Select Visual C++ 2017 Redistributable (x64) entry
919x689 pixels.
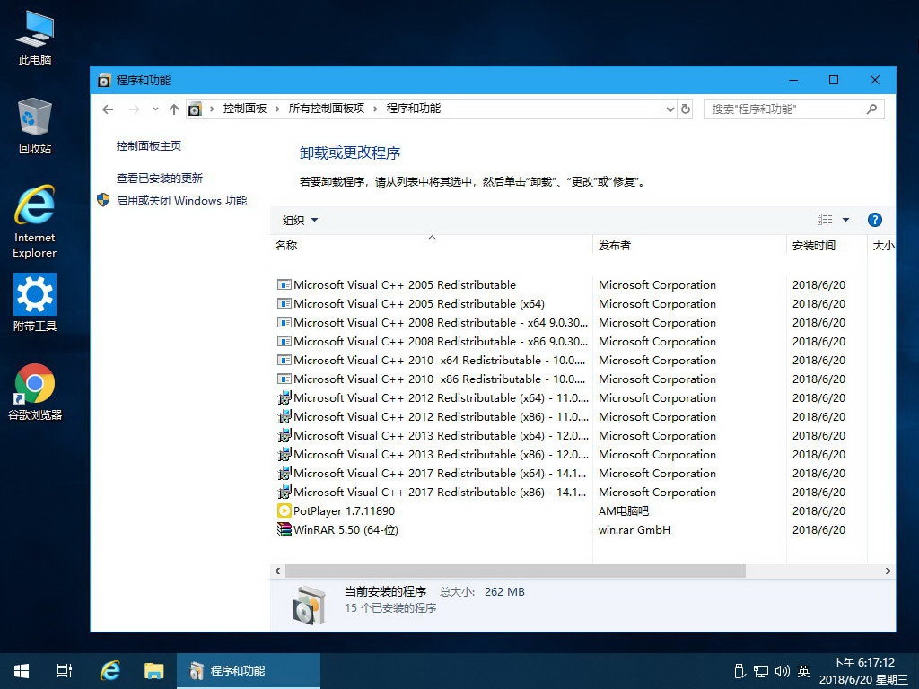pos(432,473)
